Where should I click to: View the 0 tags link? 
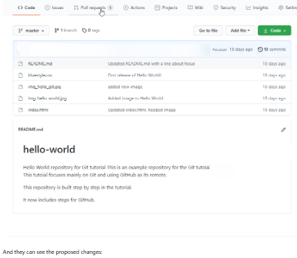tap(91, 31)
